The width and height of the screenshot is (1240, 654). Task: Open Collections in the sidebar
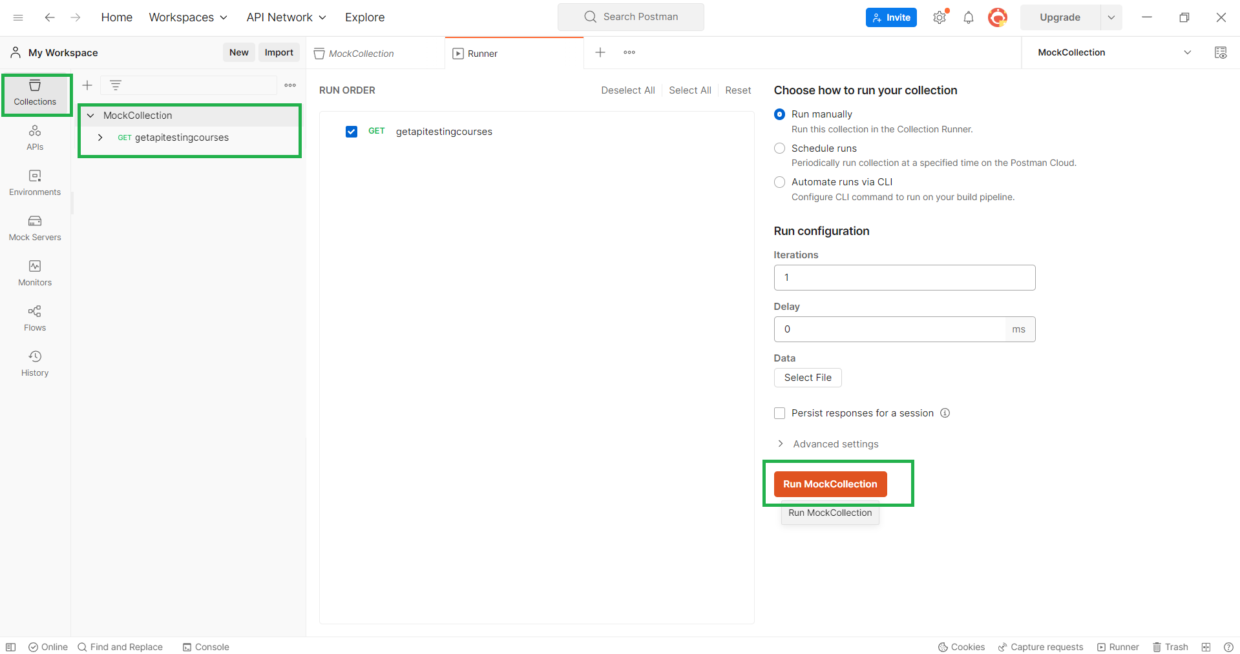[35, 94]
